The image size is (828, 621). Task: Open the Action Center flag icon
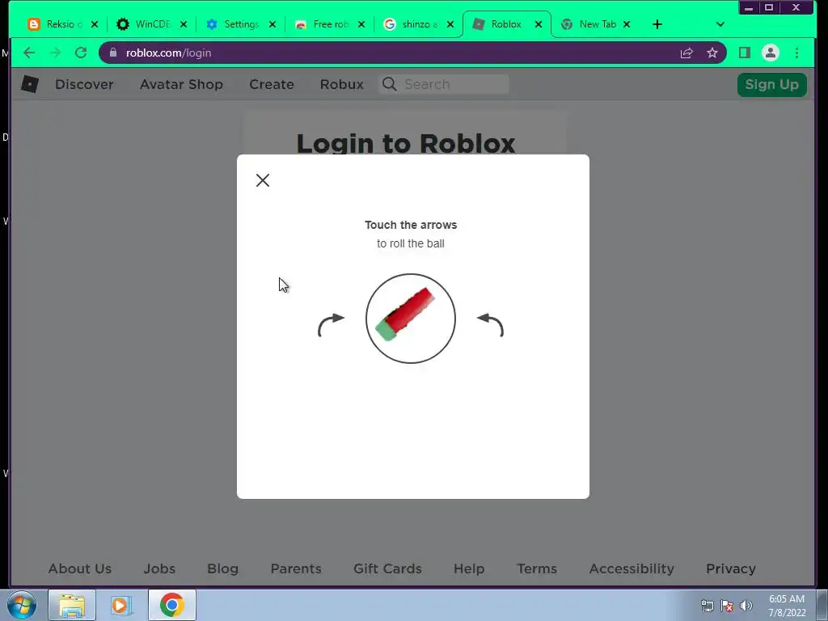click(x=727, y=606)
